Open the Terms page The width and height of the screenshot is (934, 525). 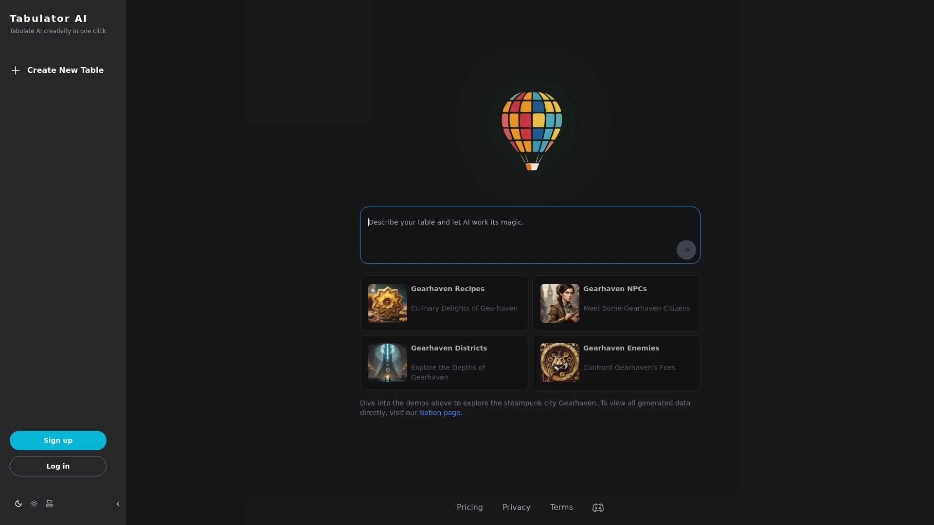point(561,507)
